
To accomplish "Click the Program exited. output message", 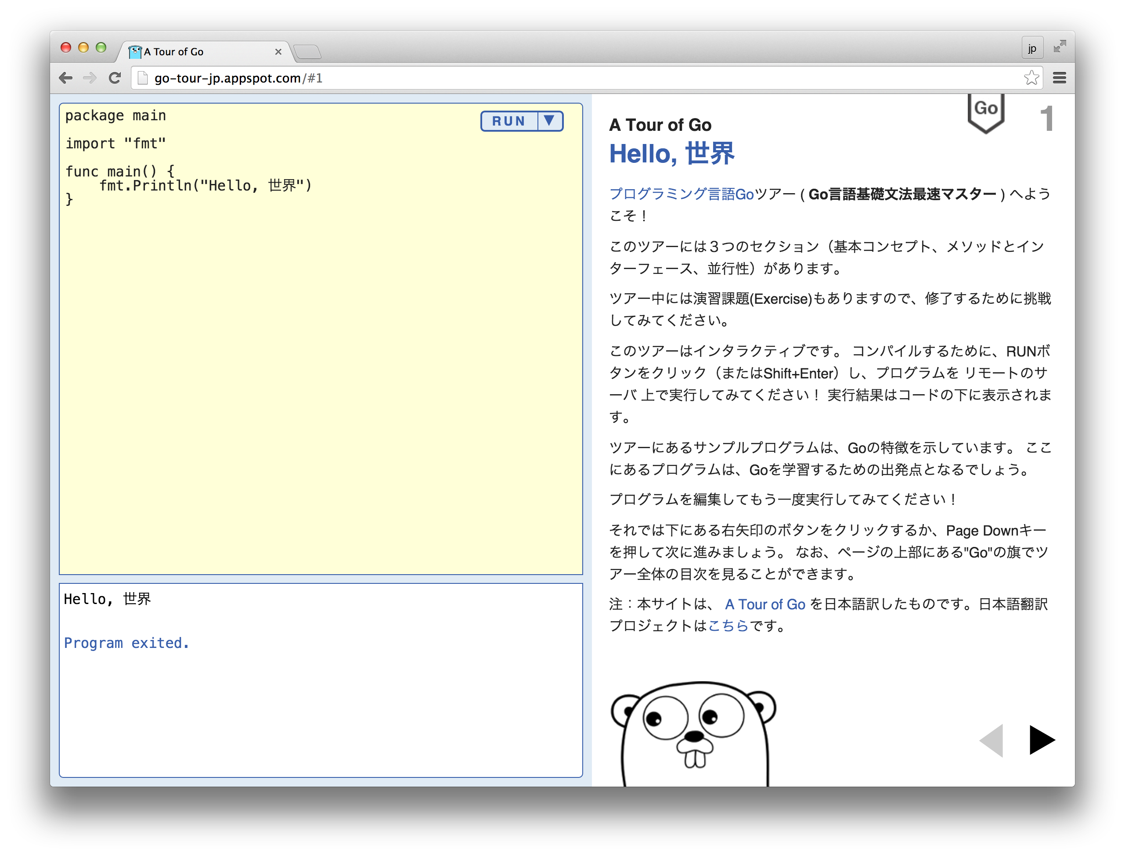I will coord(126,643).
